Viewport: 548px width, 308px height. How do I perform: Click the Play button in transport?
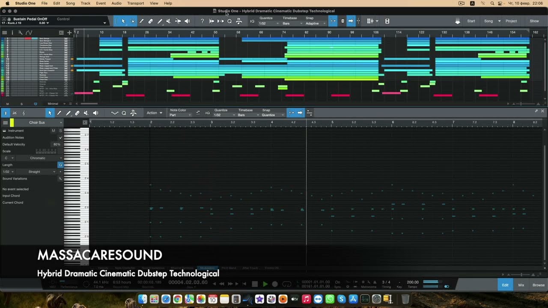point(265,284)
